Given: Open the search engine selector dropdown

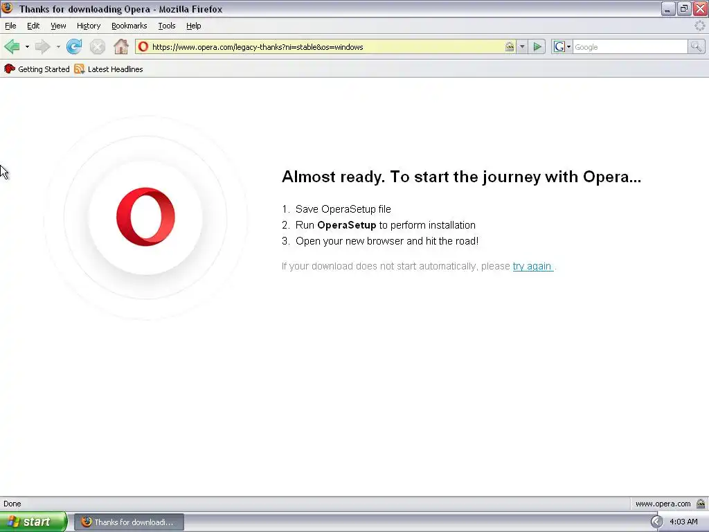Looking at the screenshot, I should [x=568, y=46].
